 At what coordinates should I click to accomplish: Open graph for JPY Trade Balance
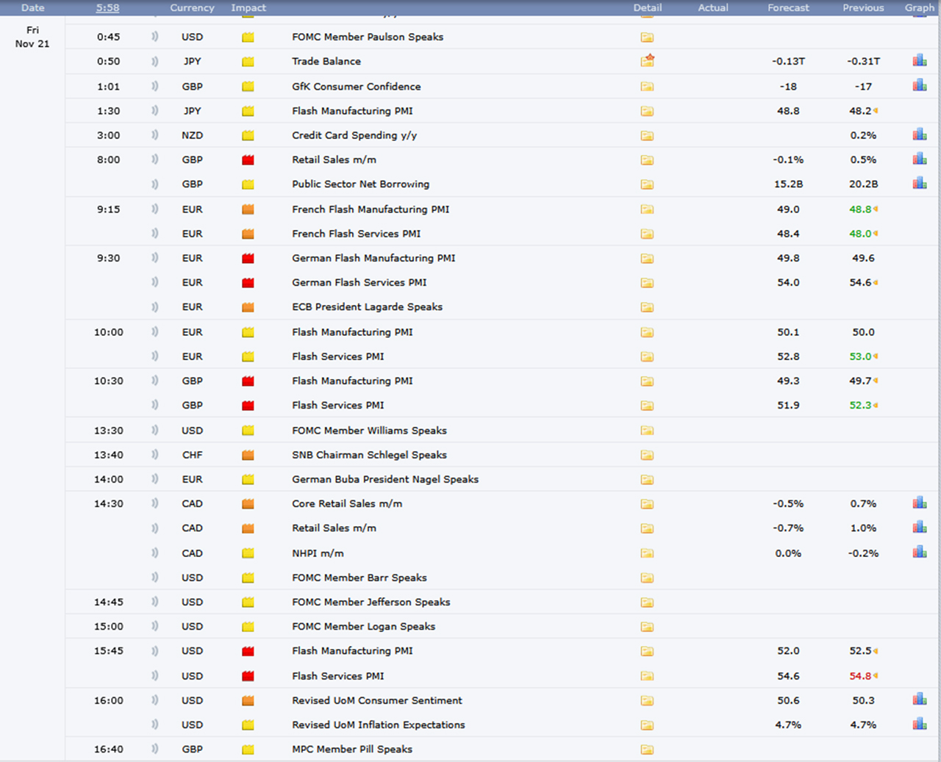point(919,61)
